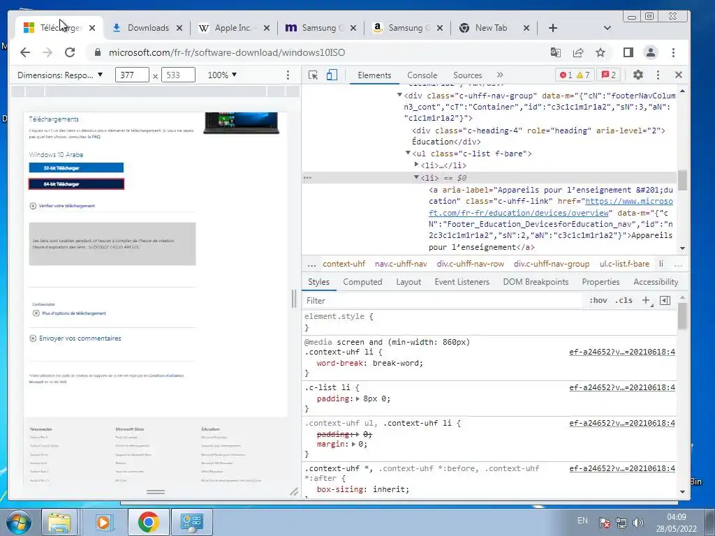Image resolution: width=715 pixels, height=536 pixels.
Task: Go forward using the browser arrow
Action: [x=47, y=52]
